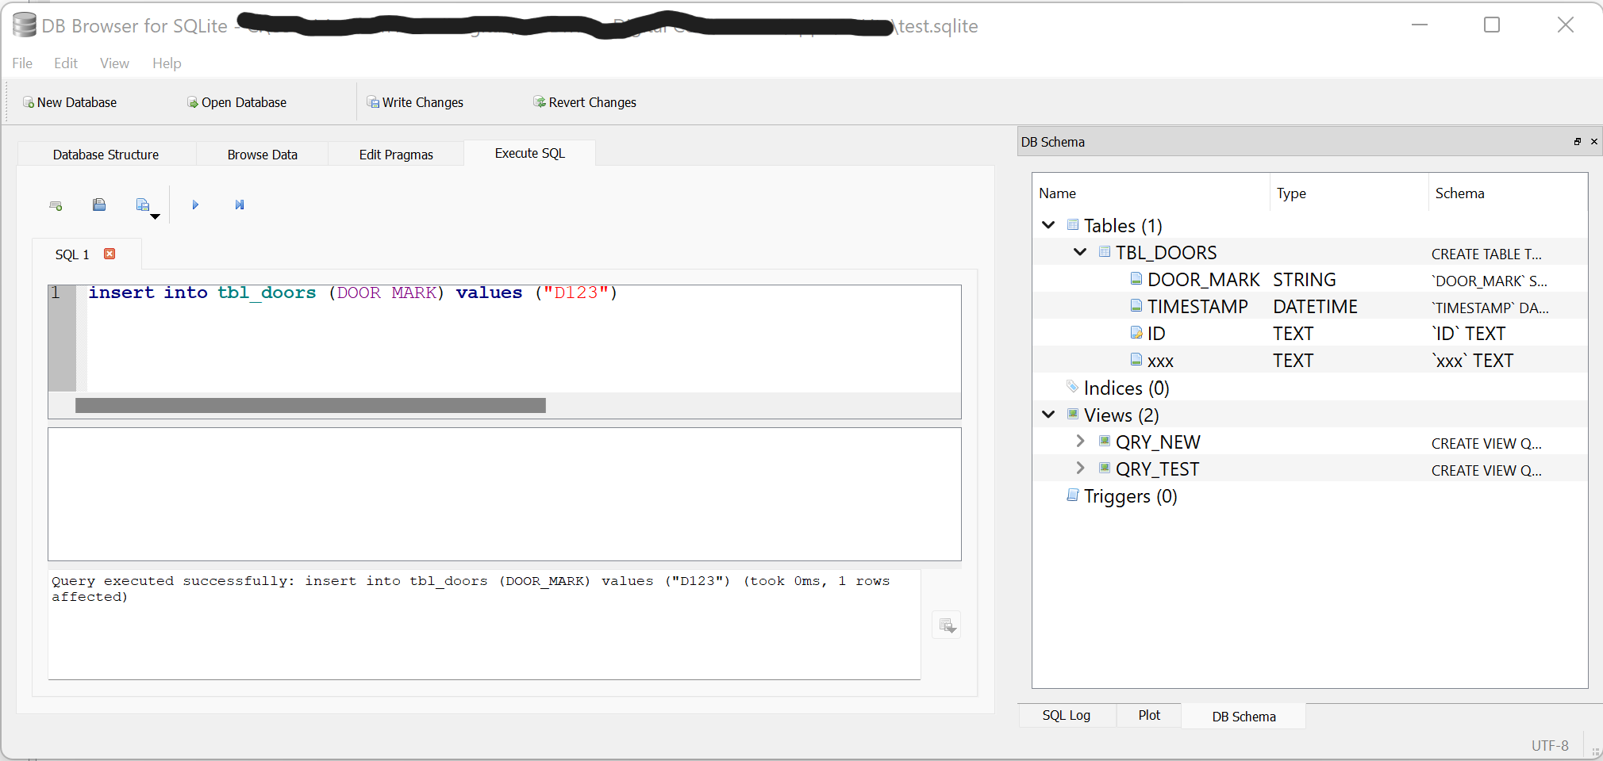Viewport: 1603px width, 761px height.
Task: Run all SQL with play icon
Action: tap(195, 205)
